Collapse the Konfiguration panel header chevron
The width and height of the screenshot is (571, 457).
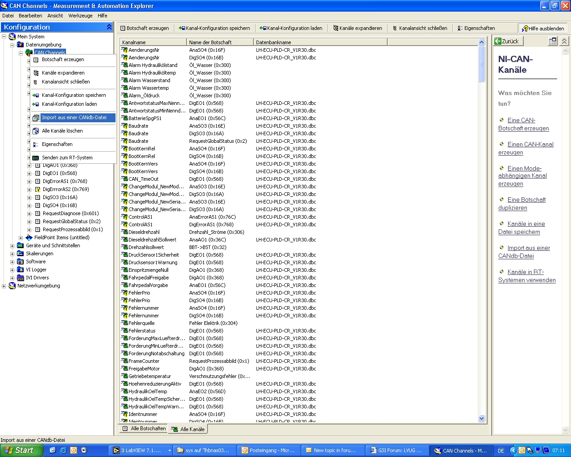tap(109, 27)
